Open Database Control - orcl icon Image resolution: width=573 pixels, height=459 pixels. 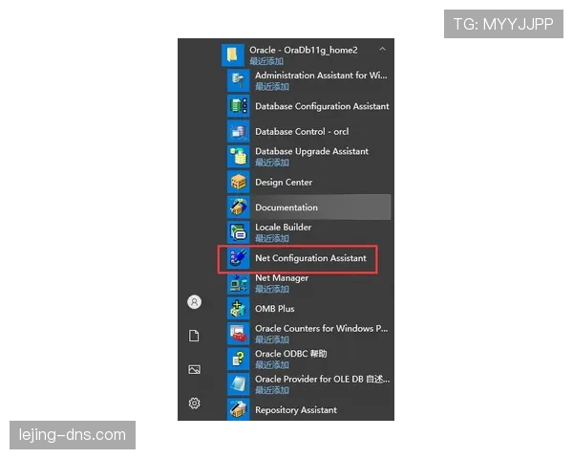[238, 131]
